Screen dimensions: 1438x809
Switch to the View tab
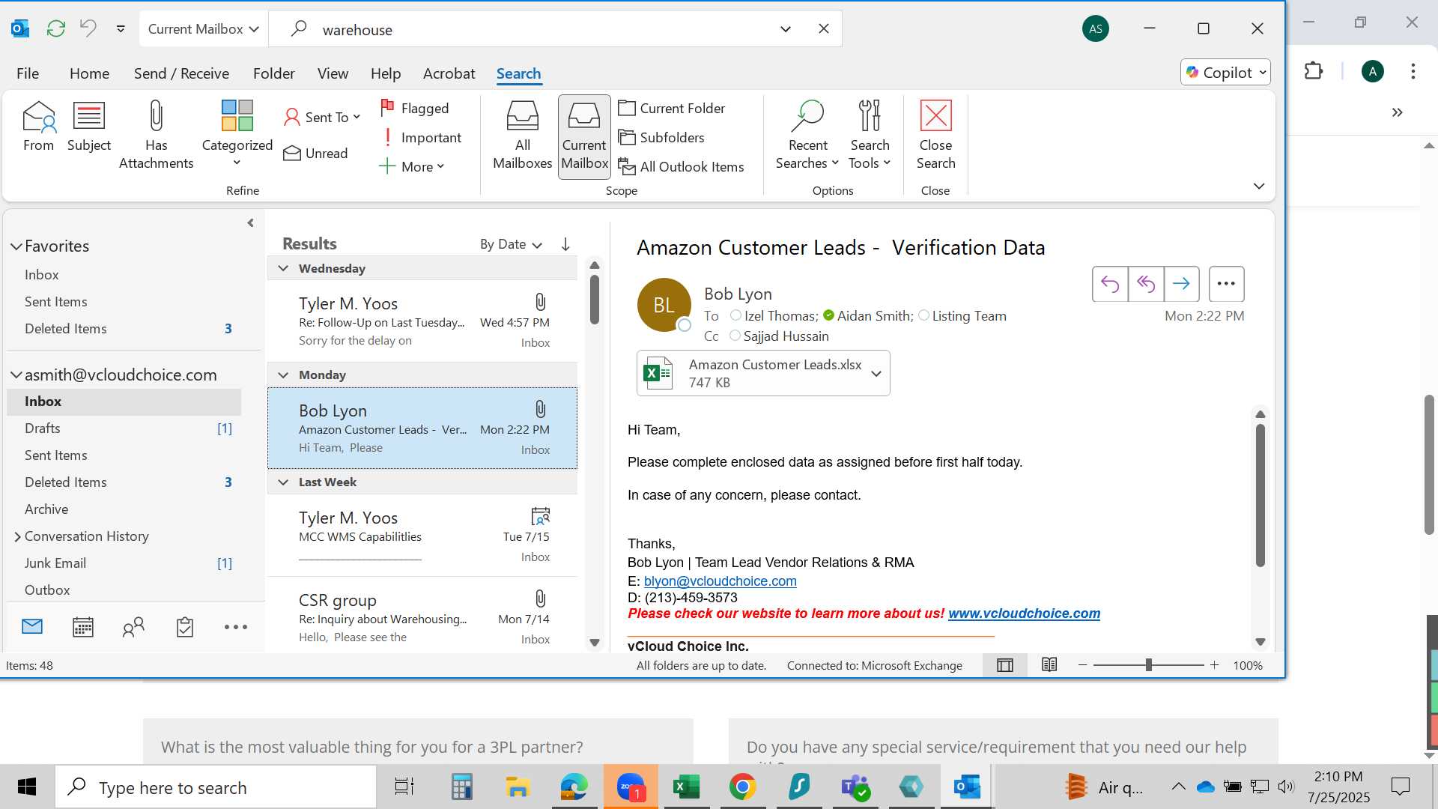click(x=333, y=73)
